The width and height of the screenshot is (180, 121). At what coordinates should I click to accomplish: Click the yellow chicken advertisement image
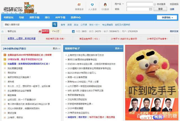tap(152, 79)
